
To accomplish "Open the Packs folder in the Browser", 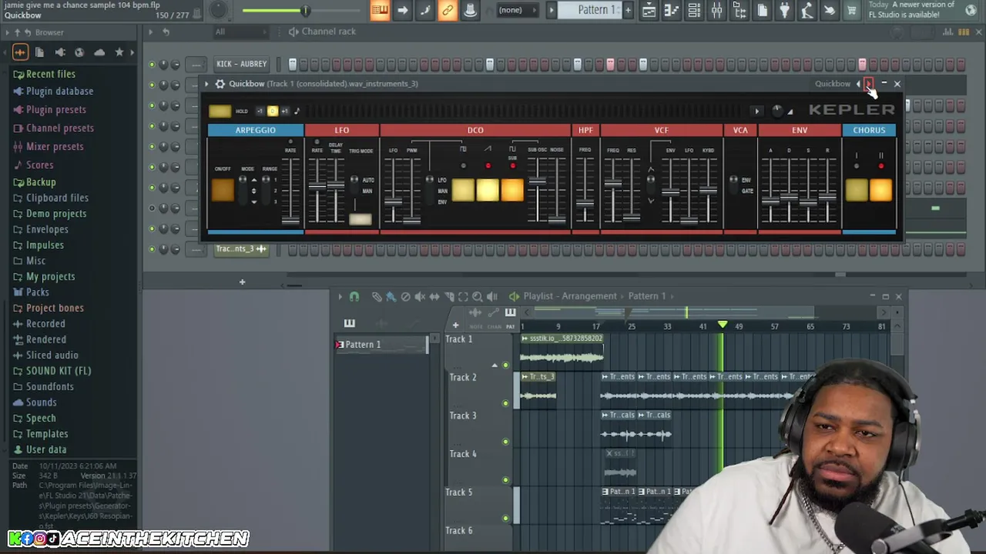I will point(37,292).
